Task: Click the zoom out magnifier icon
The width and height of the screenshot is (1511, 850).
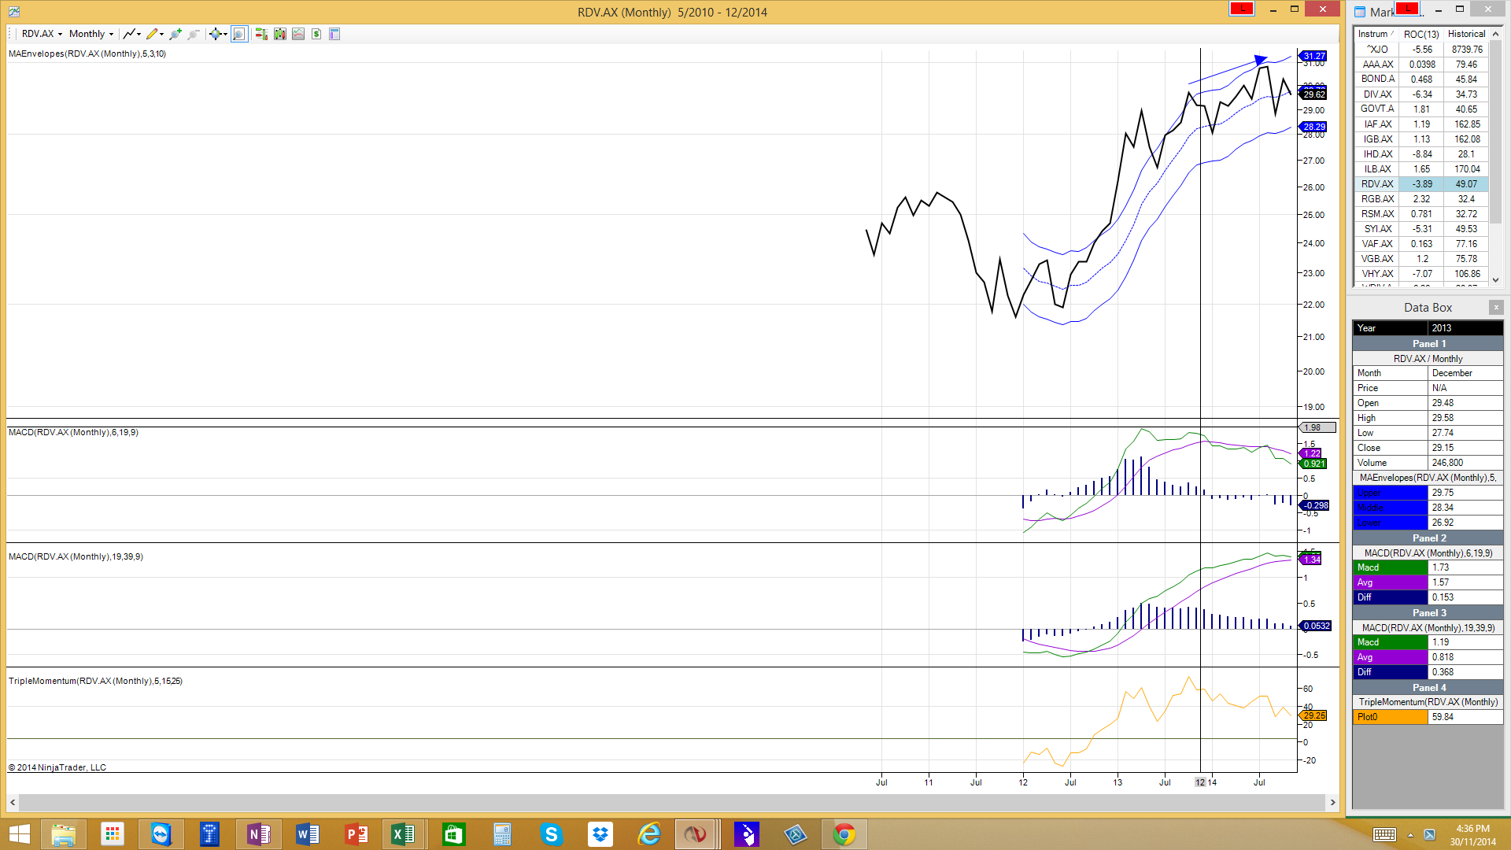Action: (194, 34)
